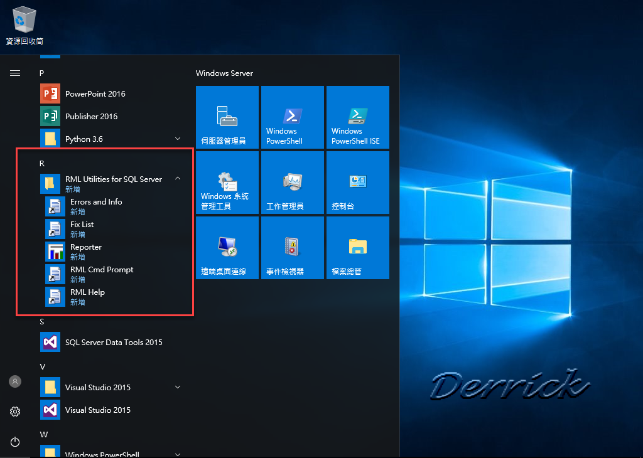Screen dimensions: 643x458
Task: Open Publisher 2016 via its icon
Action: [x=50, y=116]
